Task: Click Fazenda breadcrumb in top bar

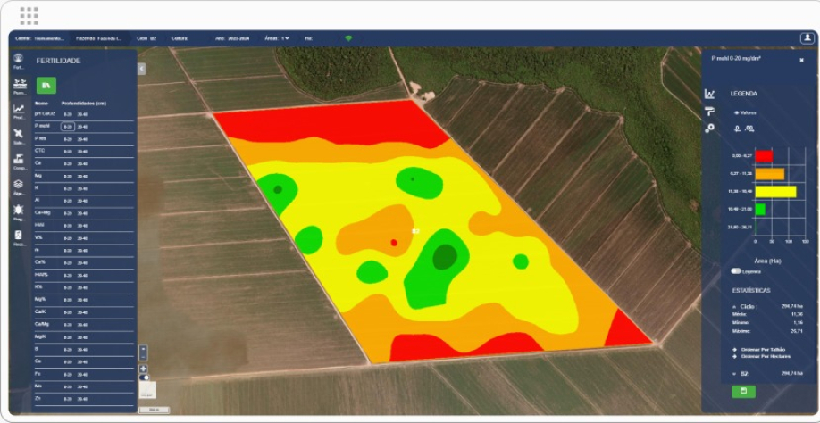Action: coord(99,38)
